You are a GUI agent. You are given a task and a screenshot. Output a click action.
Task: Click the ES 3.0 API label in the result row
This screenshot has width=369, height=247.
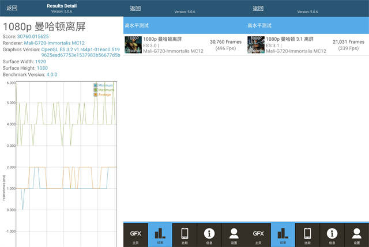click(150, 45)
